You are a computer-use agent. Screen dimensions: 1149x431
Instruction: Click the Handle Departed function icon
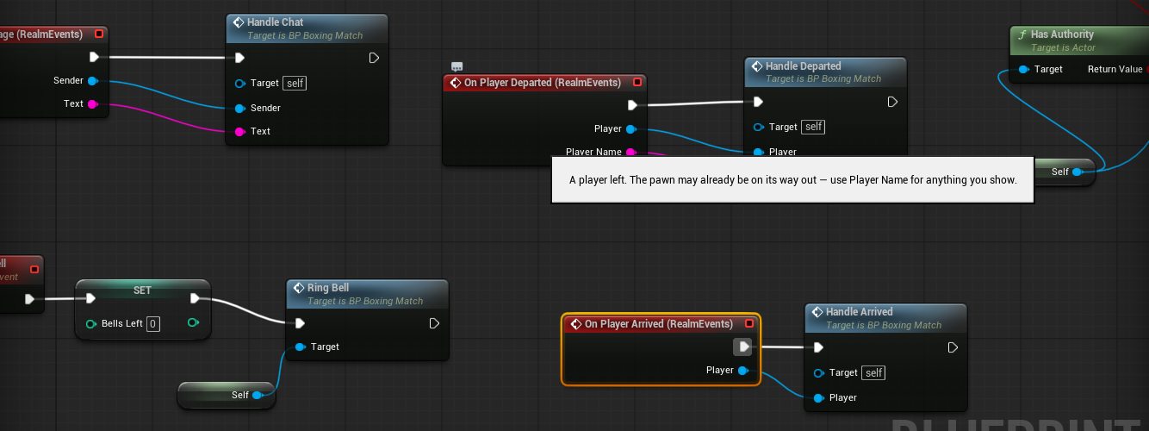[x=756, y=66]
